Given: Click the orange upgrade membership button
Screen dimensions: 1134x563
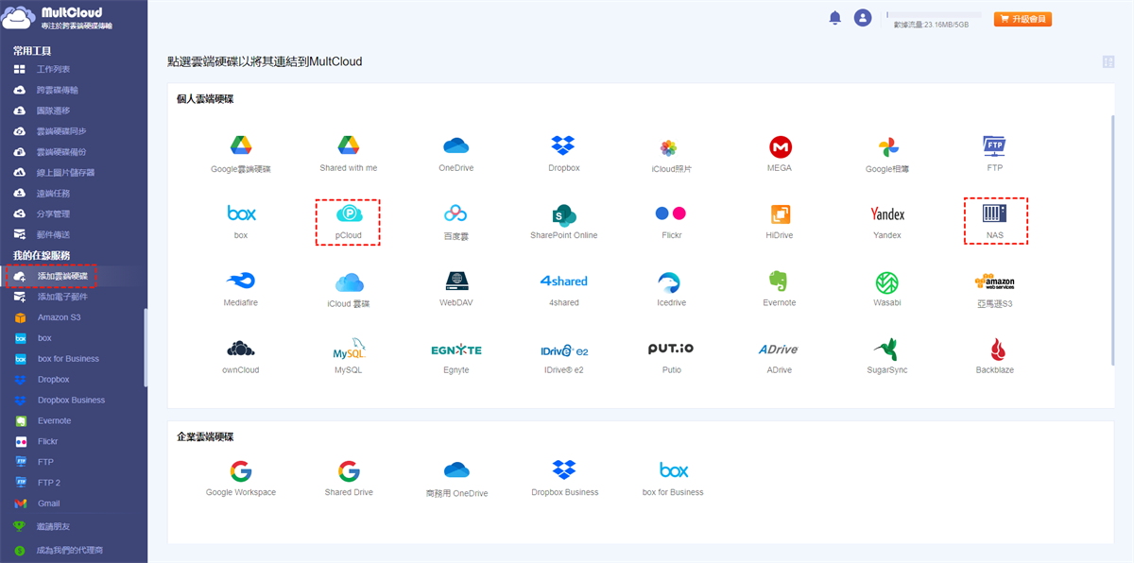Looking at the screenshot, I should coord(1022,19).
